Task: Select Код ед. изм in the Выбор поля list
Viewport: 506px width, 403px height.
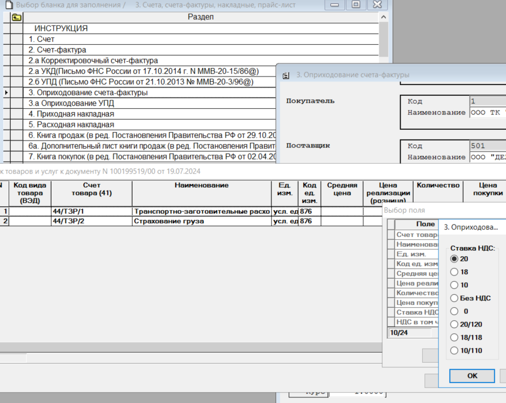Action: (416, 264)
